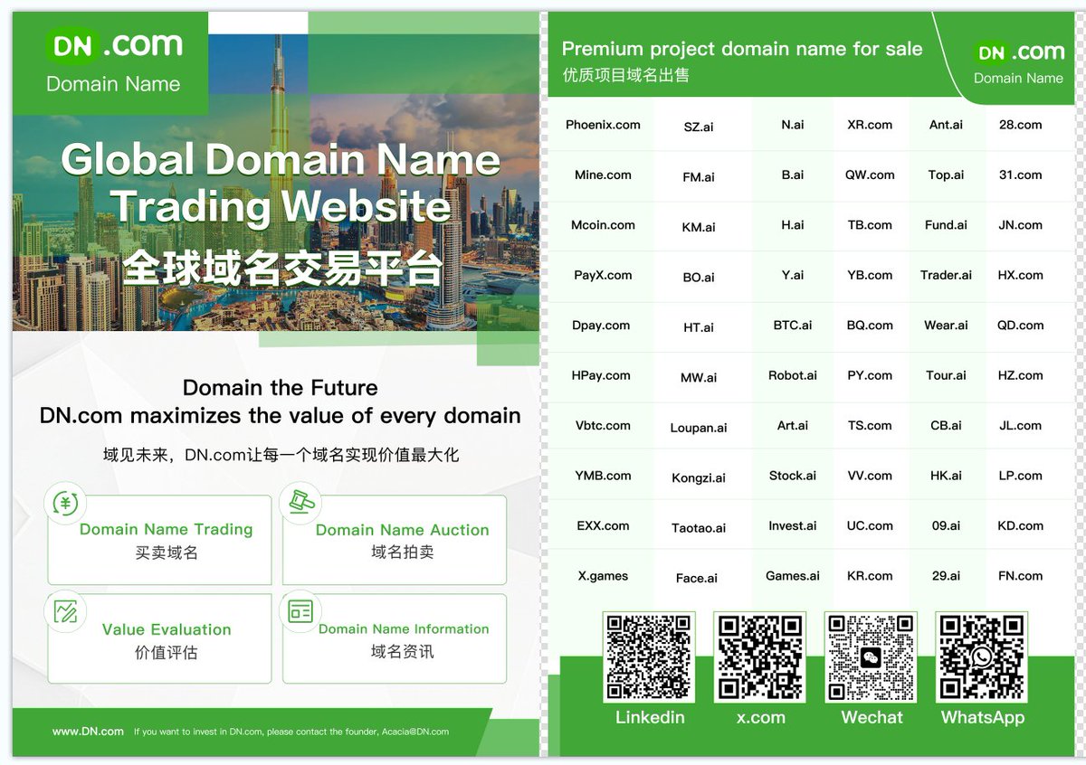Open the Domain Name Trading card
The image size is (1086, 765).
coord(159,540)
